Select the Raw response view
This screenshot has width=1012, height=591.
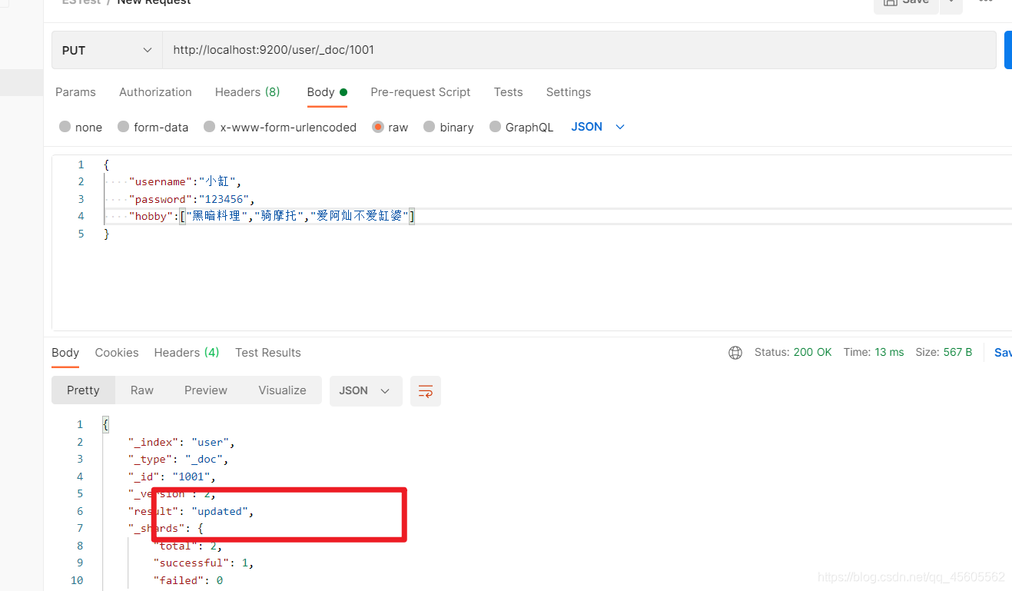pyautogui.click(x=142, y=390)
